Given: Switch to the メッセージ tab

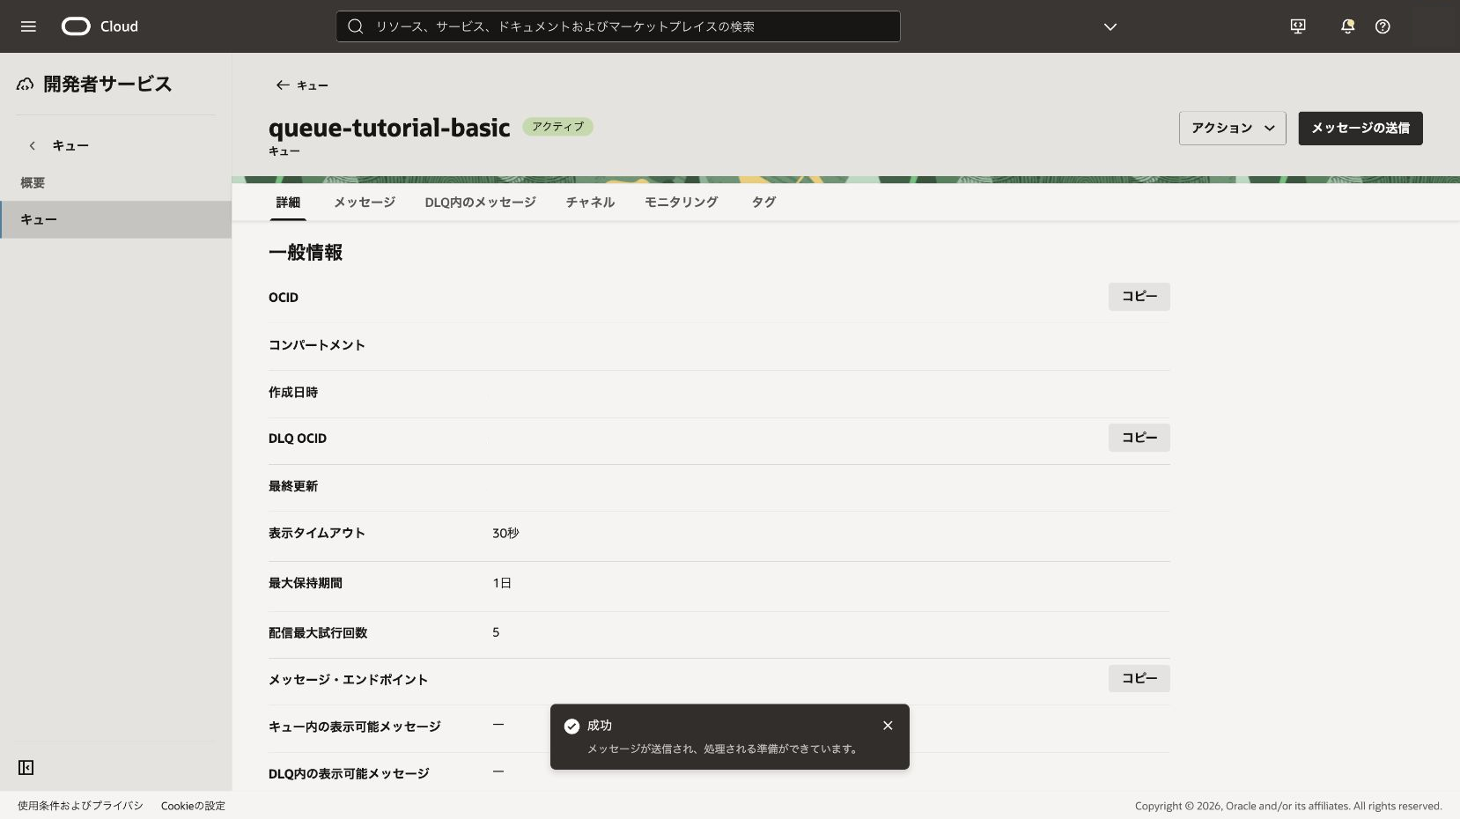Looking at the screenshot, I should (x=365, y=203).
